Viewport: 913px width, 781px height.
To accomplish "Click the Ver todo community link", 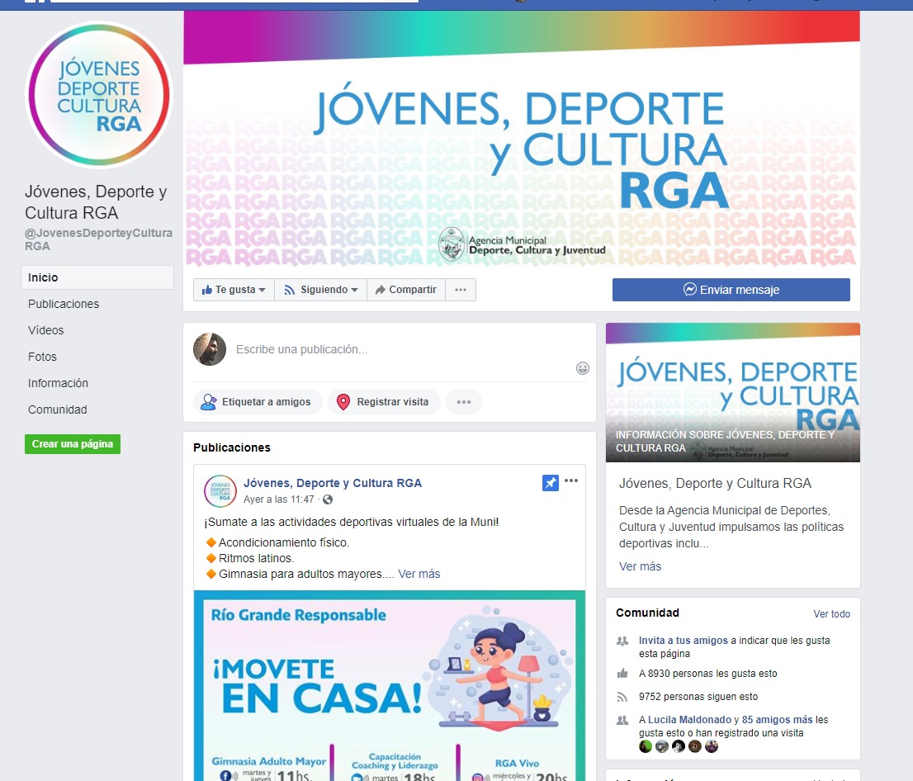I will 831,613.
